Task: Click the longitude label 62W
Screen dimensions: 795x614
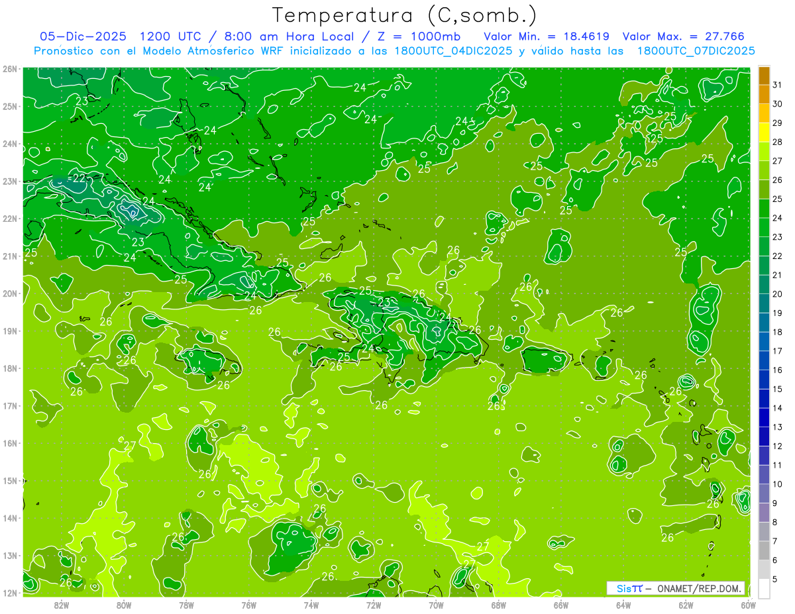Action: pyautogui.click(x=686, y=605)
